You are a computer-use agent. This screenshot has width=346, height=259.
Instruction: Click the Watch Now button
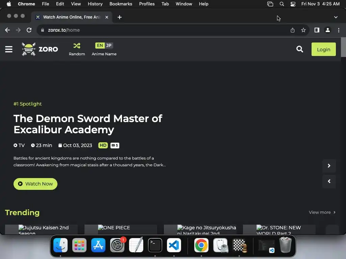pyautogui.click(x=35, y=184)
